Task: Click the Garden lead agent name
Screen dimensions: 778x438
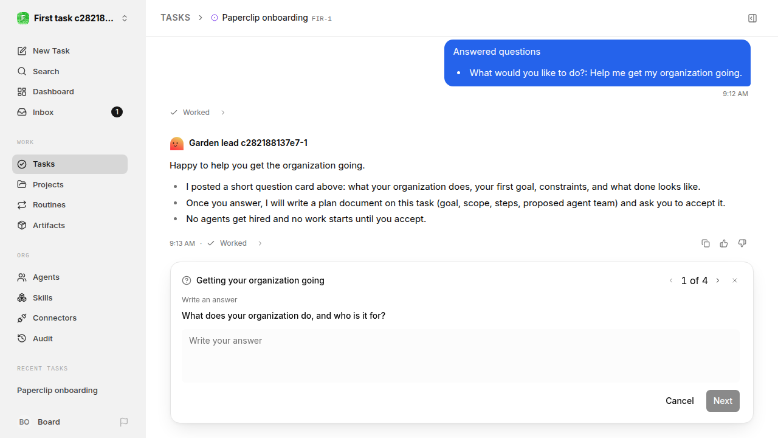Action: pos(248,143)
